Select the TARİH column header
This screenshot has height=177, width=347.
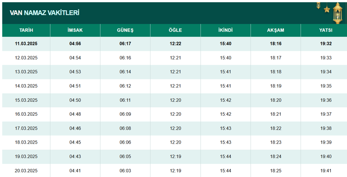(26, 30)
